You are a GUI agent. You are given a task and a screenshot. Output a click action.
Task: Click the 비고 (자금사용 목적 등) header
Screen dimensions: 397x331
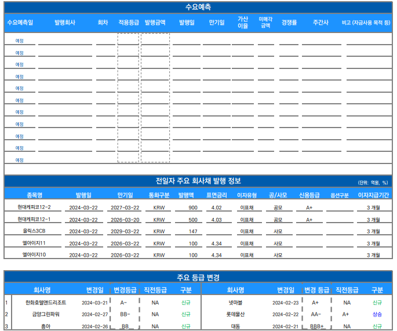[366, 23]
